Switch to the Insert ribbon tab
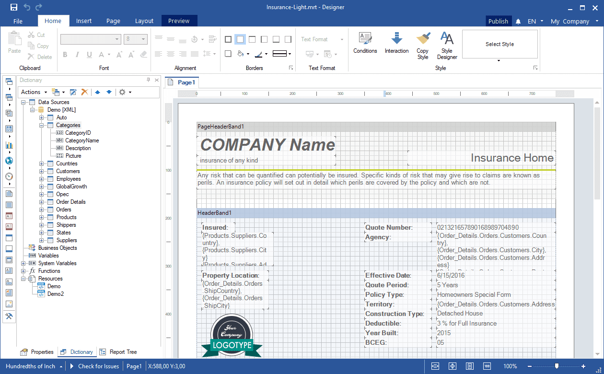This screenshot has height=374, width=604. 84,21
